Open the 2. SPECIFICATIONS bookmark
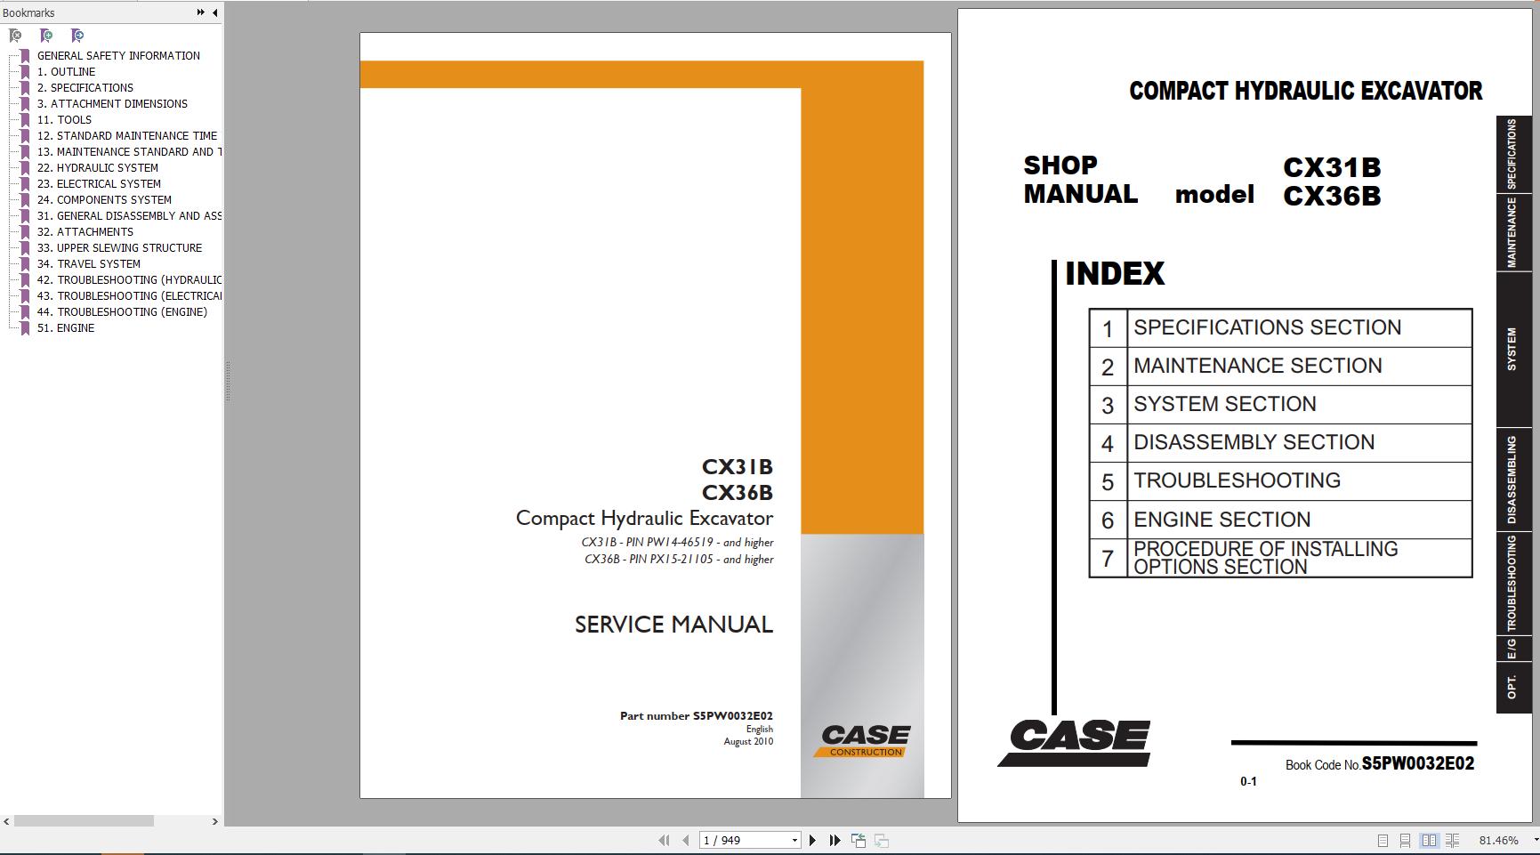 tap(85, 87)
